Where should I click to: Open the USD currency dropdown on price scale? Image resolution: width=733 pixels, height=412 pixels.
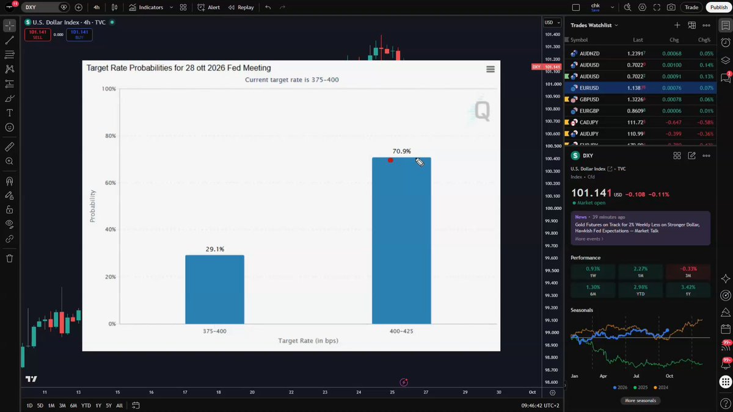pos(552,23)
